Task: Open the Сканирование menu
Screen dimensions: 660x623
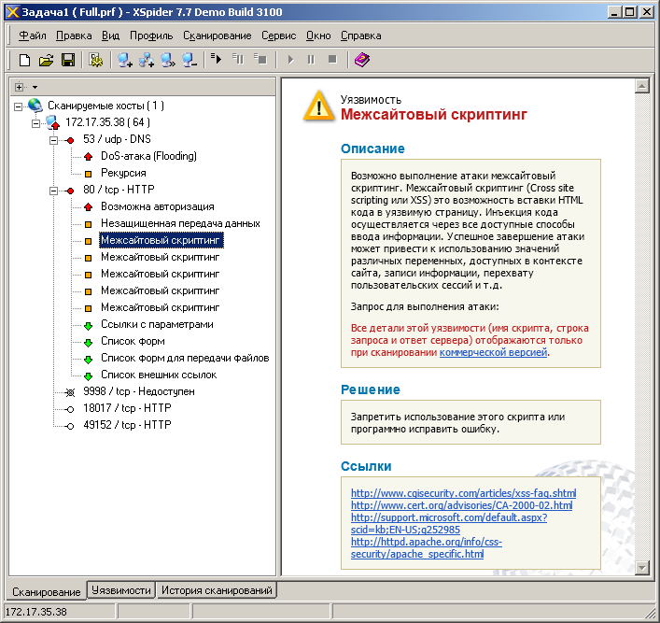Action: 218,35
